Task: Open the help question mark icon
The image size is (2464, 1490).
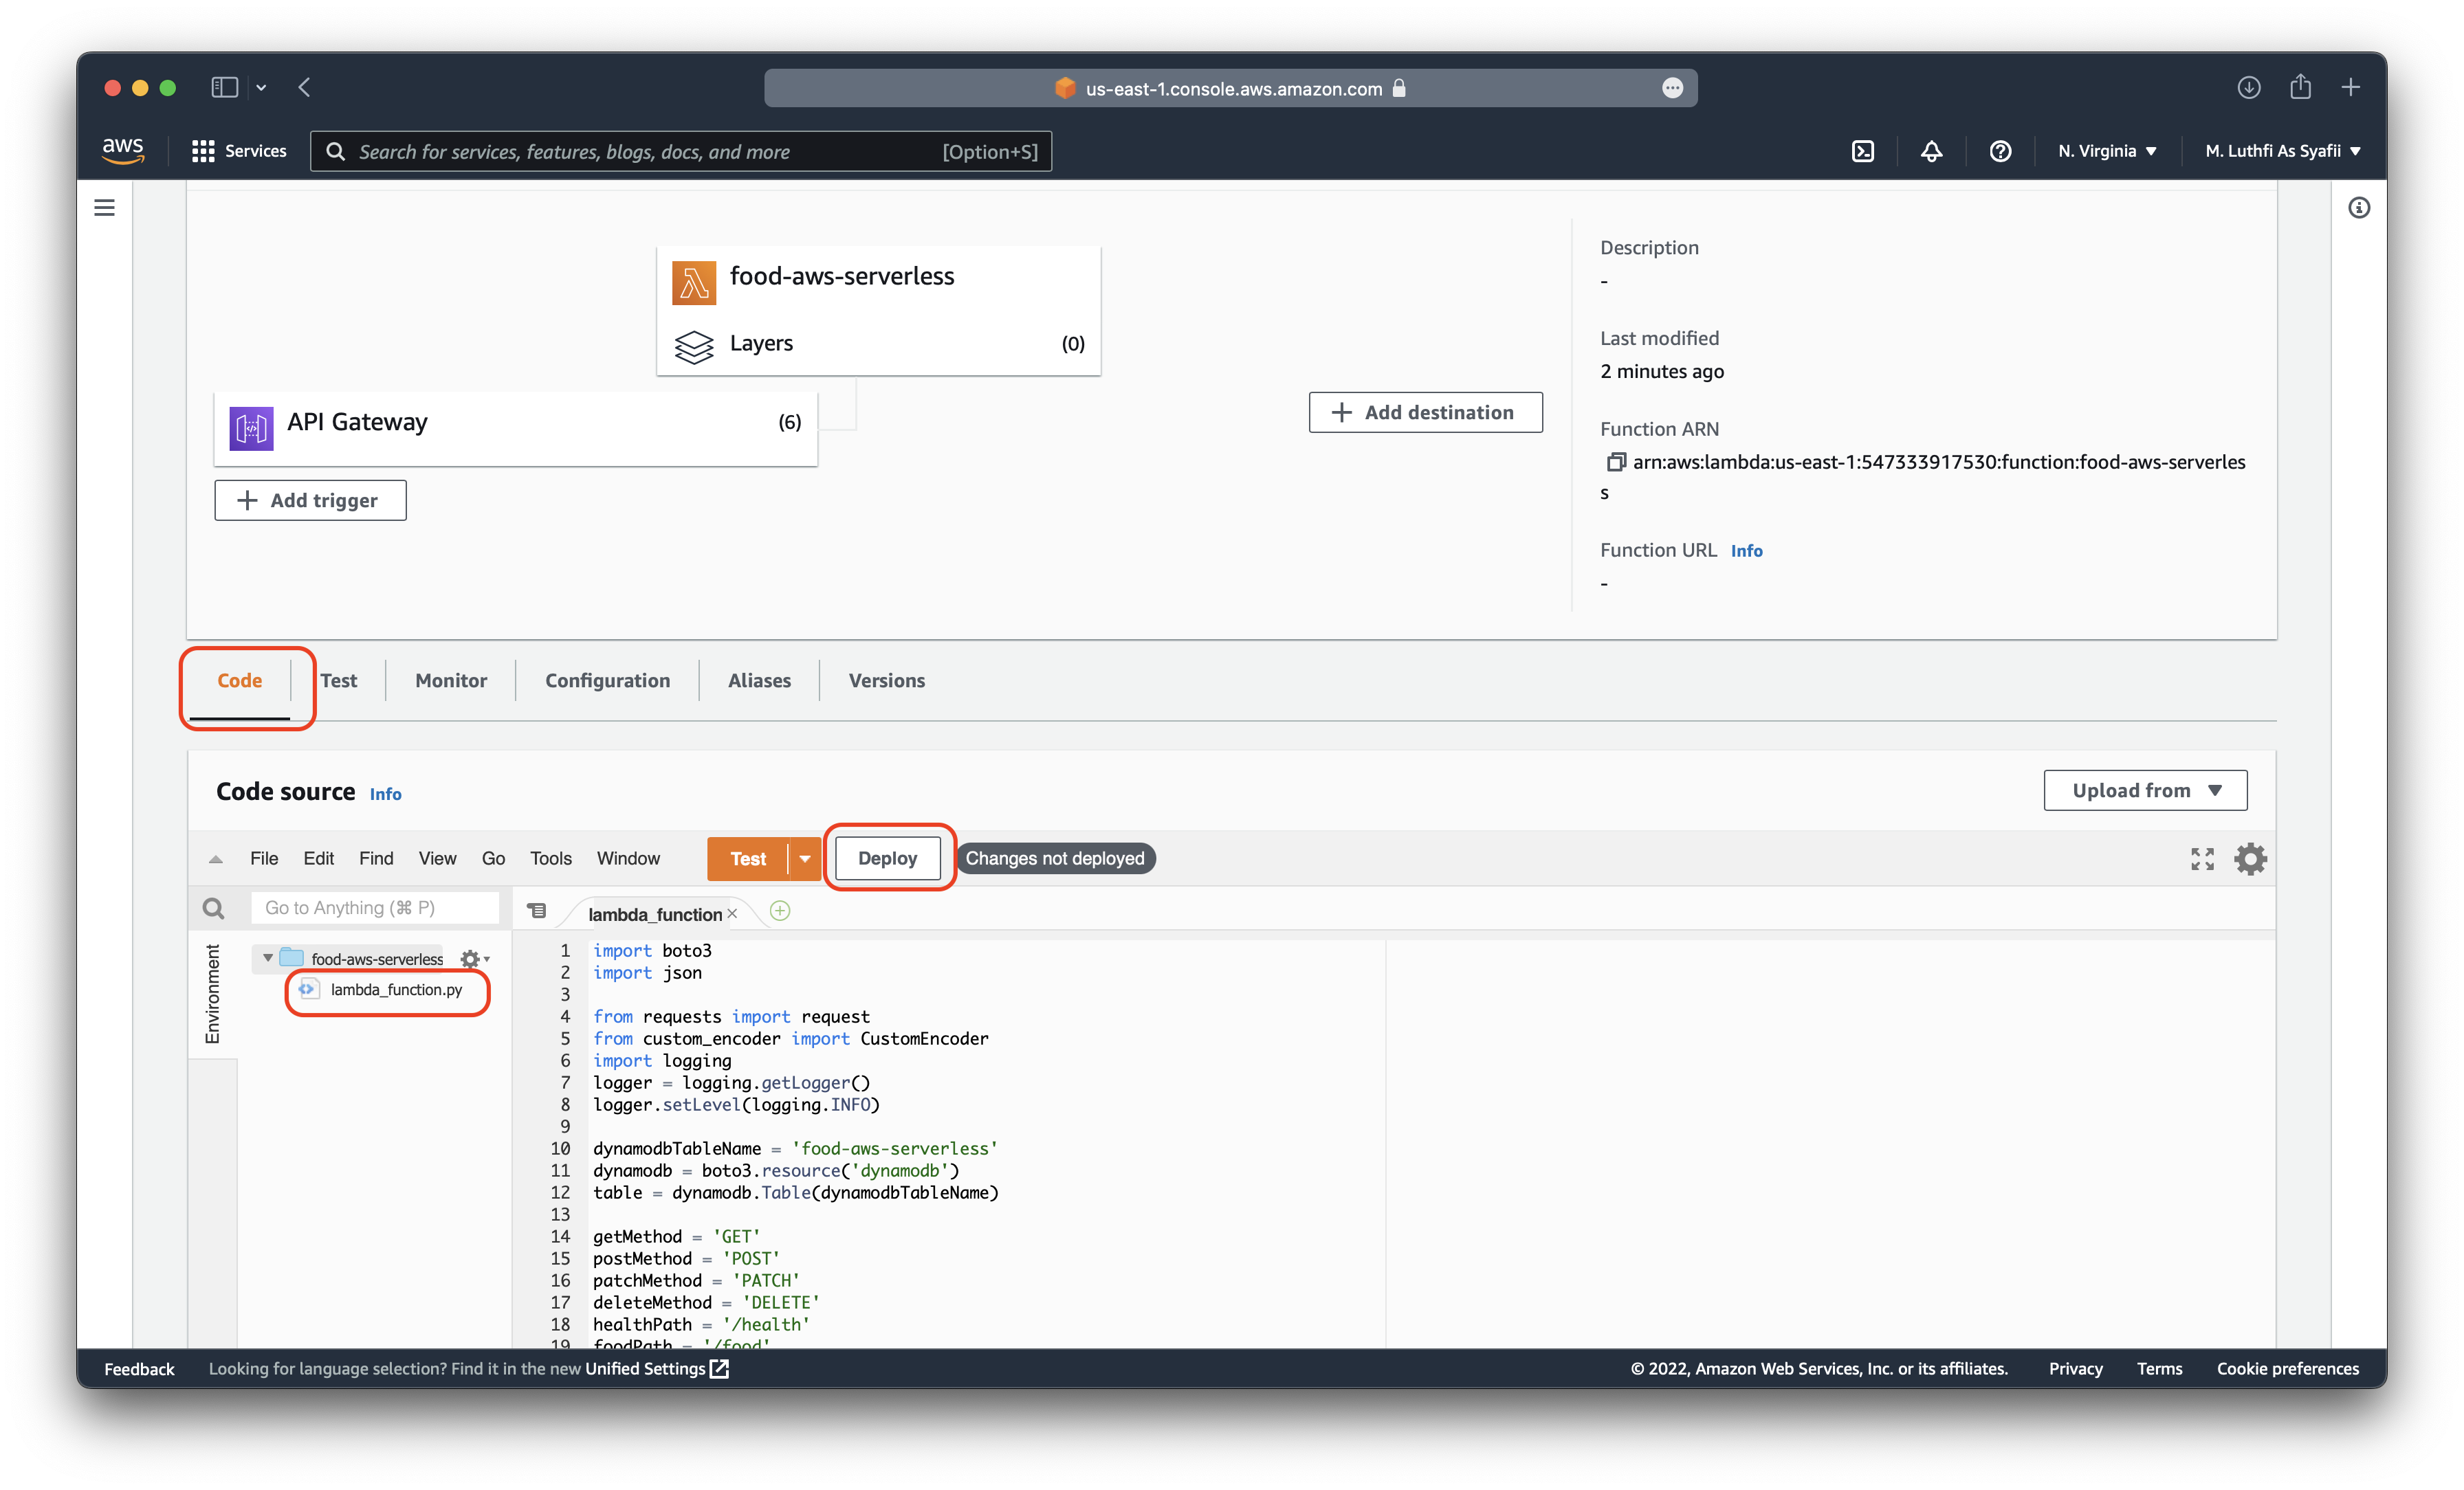Action: 2000,151
